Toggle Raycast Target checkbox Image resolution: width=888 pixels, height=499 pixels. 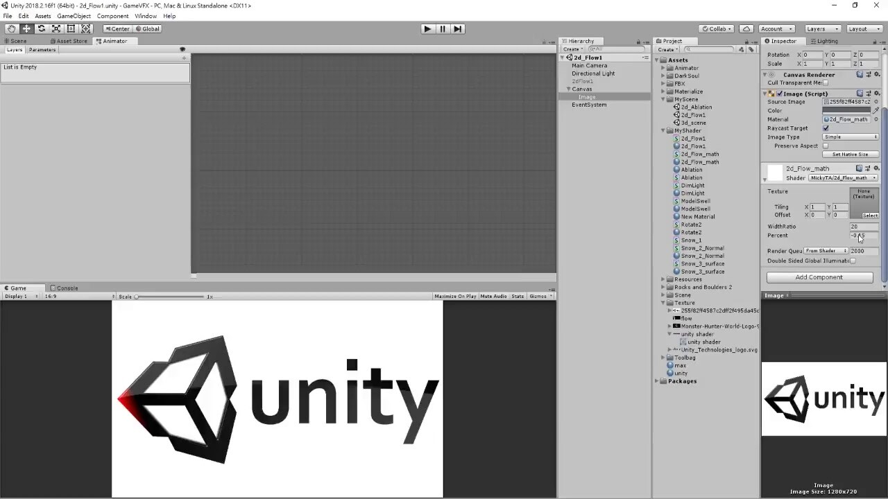pos(826,128)
